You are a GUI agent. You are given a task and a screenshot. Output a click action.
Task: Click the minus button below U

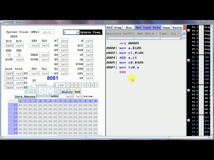point(184,37)
